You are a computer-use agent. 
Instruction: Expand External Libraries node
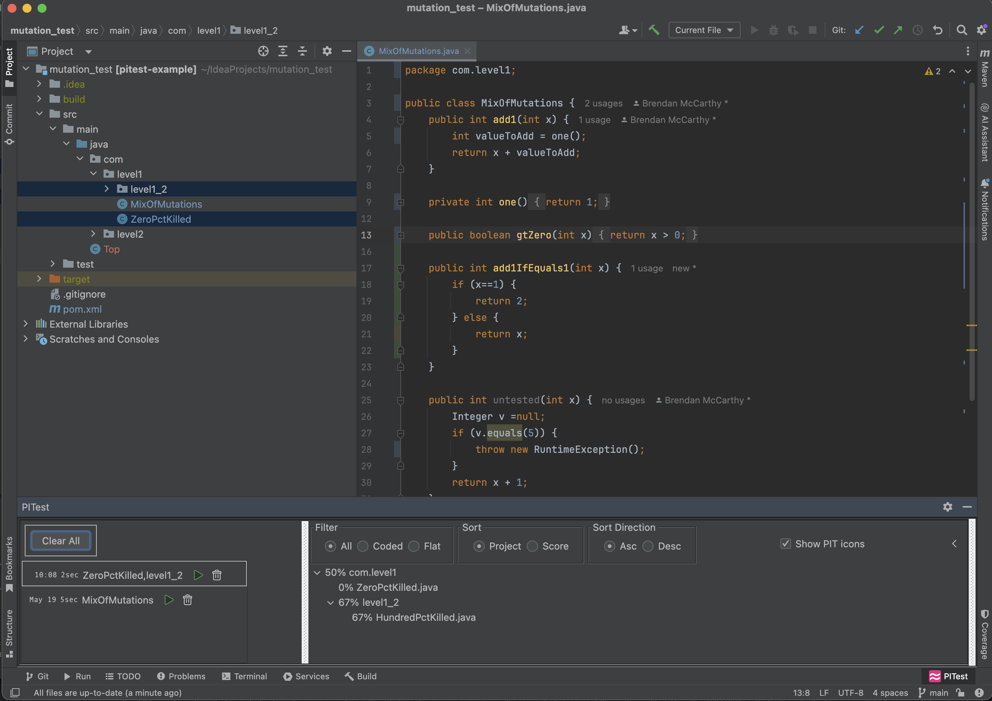tap(26, 324)
